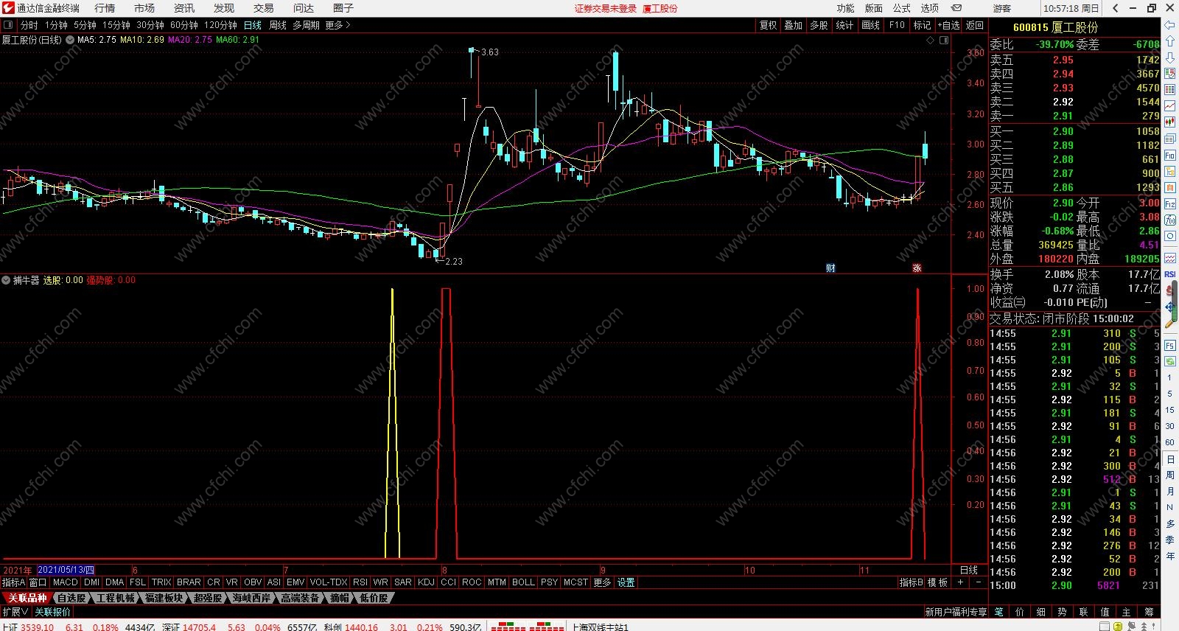The height and width of the screenshot is (631, 1179).
Task: Expand the 更多 periods dropdown in toolbar
Action: tap(338, 25)
